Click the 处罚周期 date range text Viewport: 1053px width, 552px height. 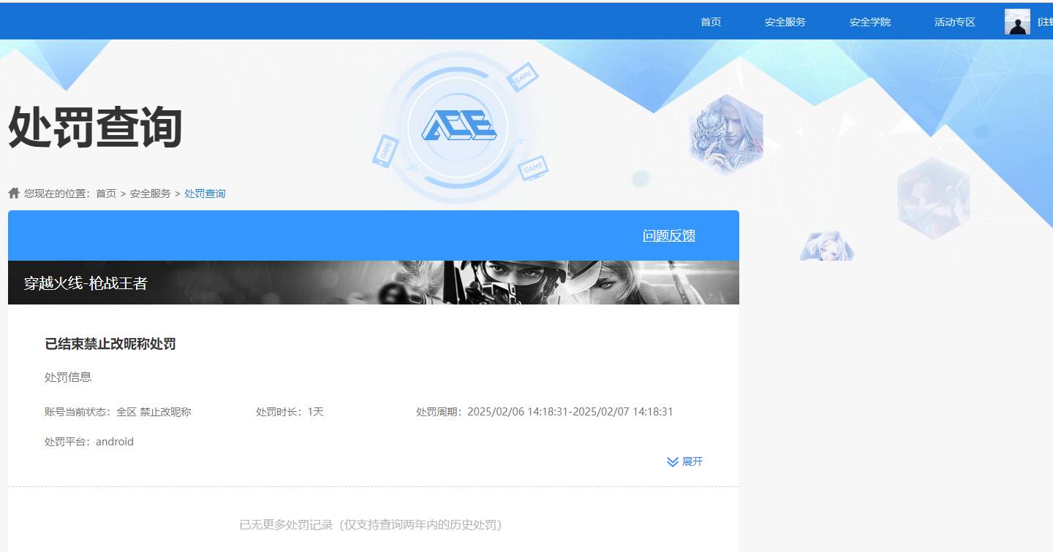(545, 412)
